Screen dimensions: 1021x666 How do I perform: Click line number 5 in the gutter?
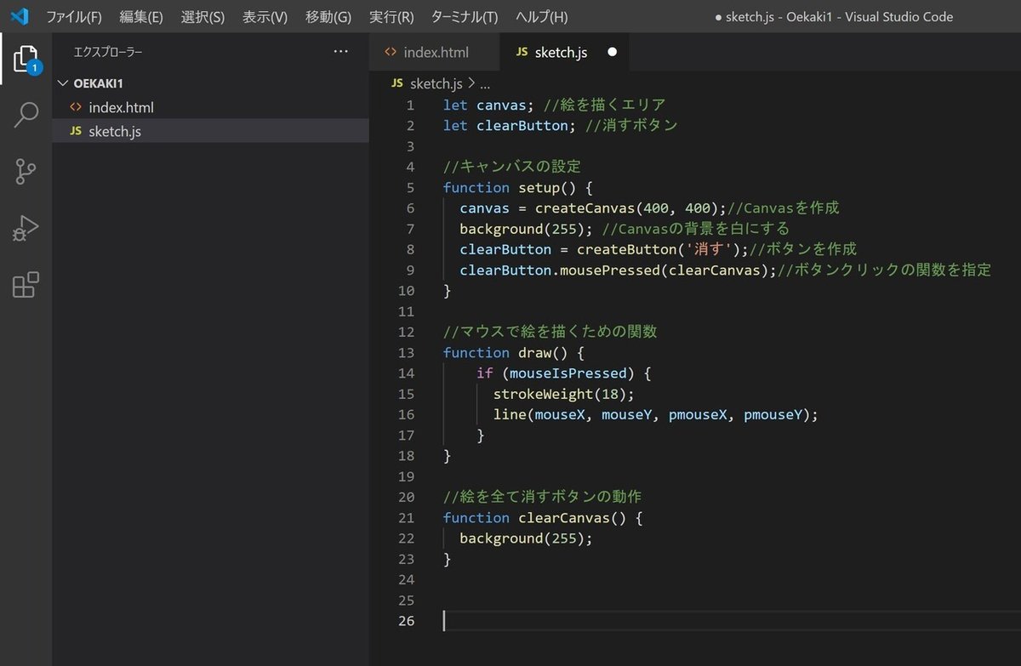(x=411, y=187)
